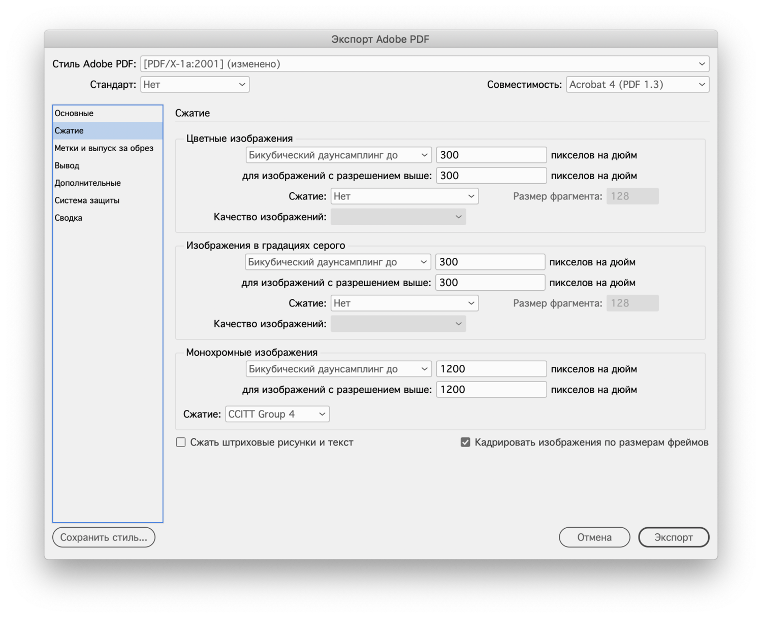762x618 pixels.
Task: Open the Стандарт dropdown
Action: click(195, 84)
